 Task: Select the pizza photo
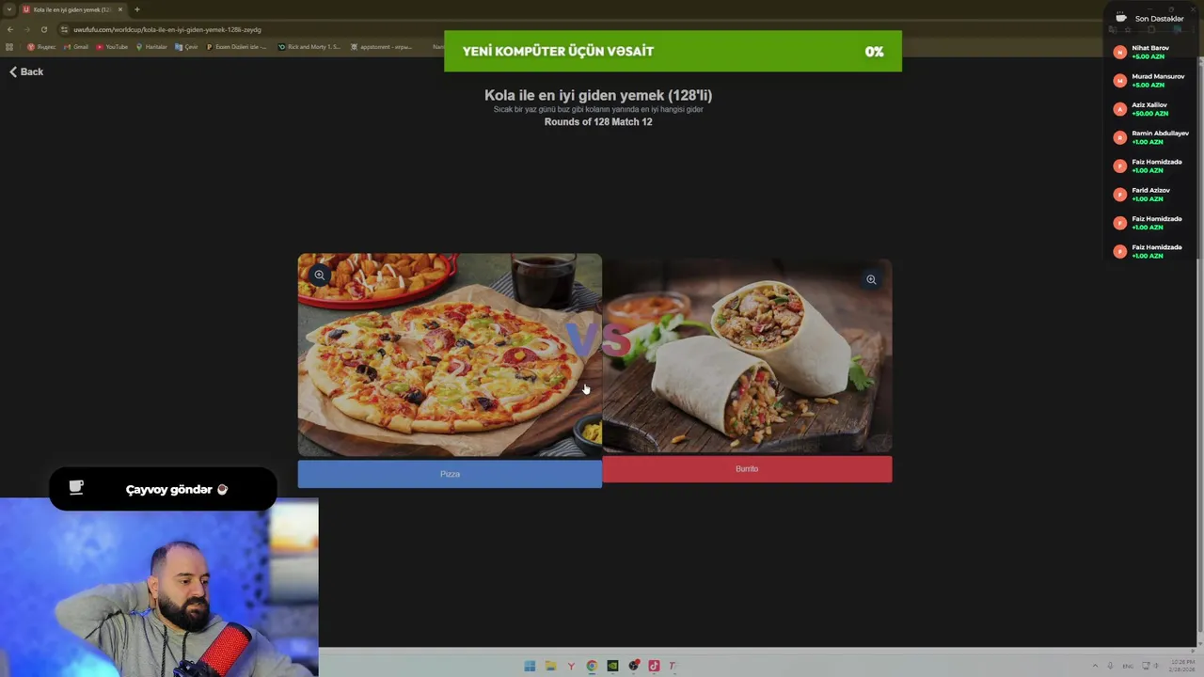pos(450,355)
